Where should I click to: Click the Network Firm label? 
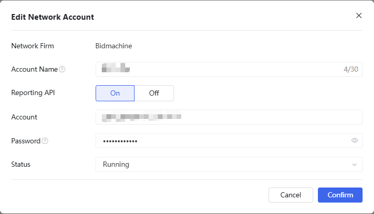point(33,46)
